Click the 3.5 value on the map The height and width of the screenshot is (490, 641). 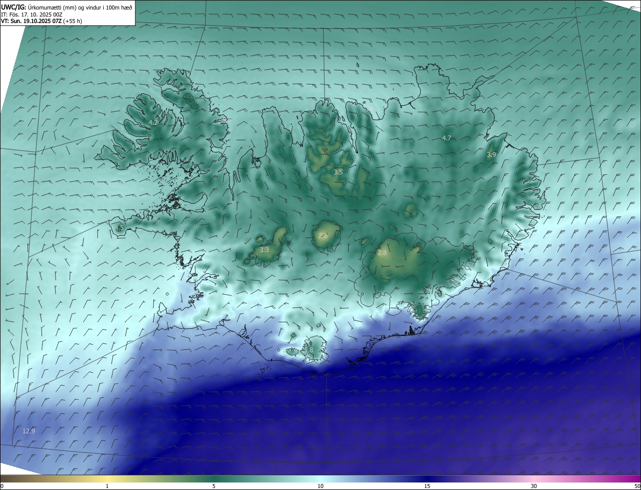pos(339,172)
